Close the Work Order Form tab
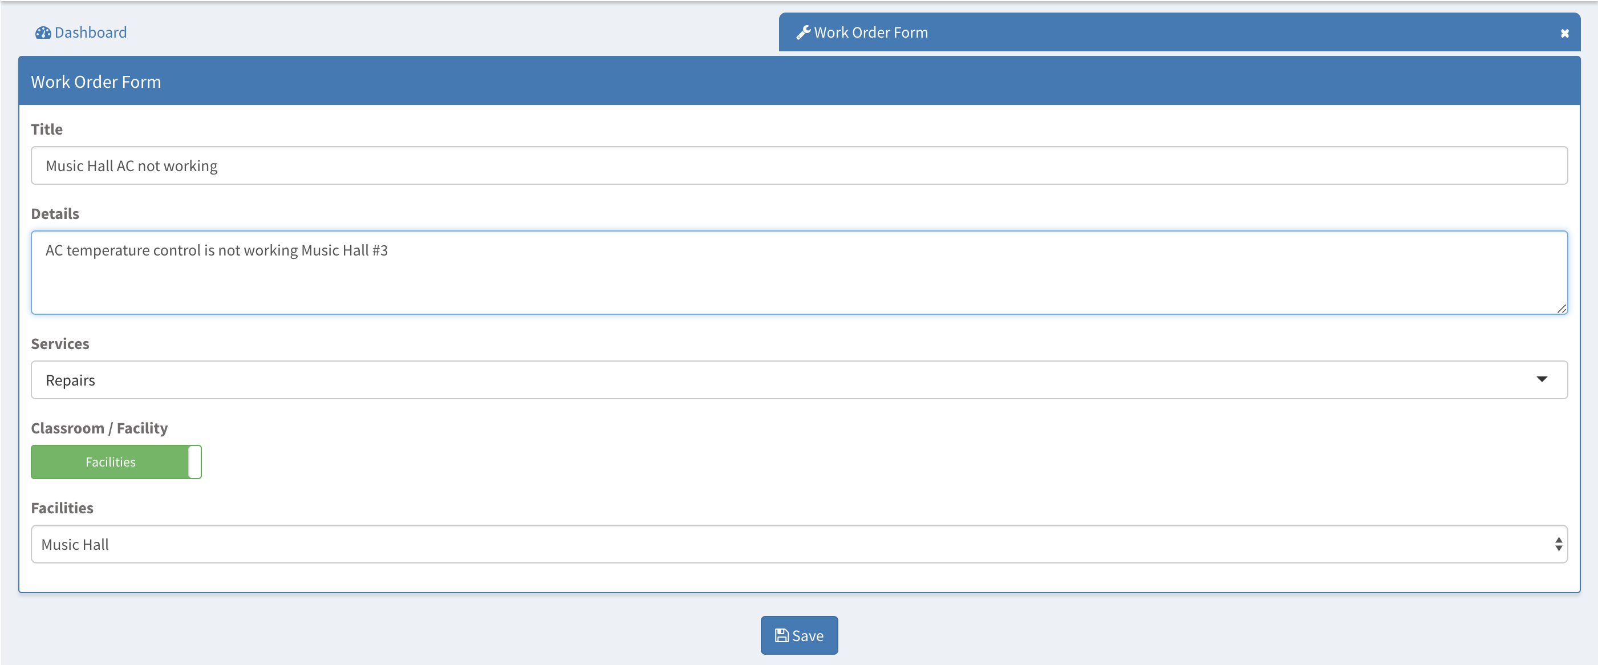 (1564, 34)
